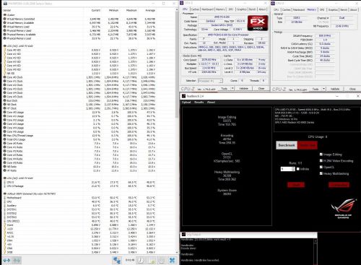Toggle the H.264 Video Encoding checkbox

pos(321,161)
